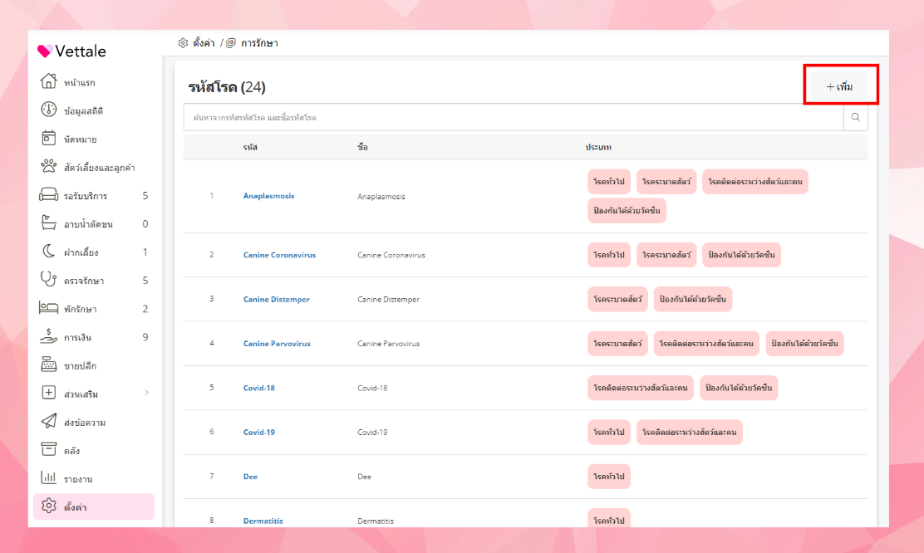Click โรคทั่วไป tag in Dee row
The image size is (924, 553).
(609, 477)
